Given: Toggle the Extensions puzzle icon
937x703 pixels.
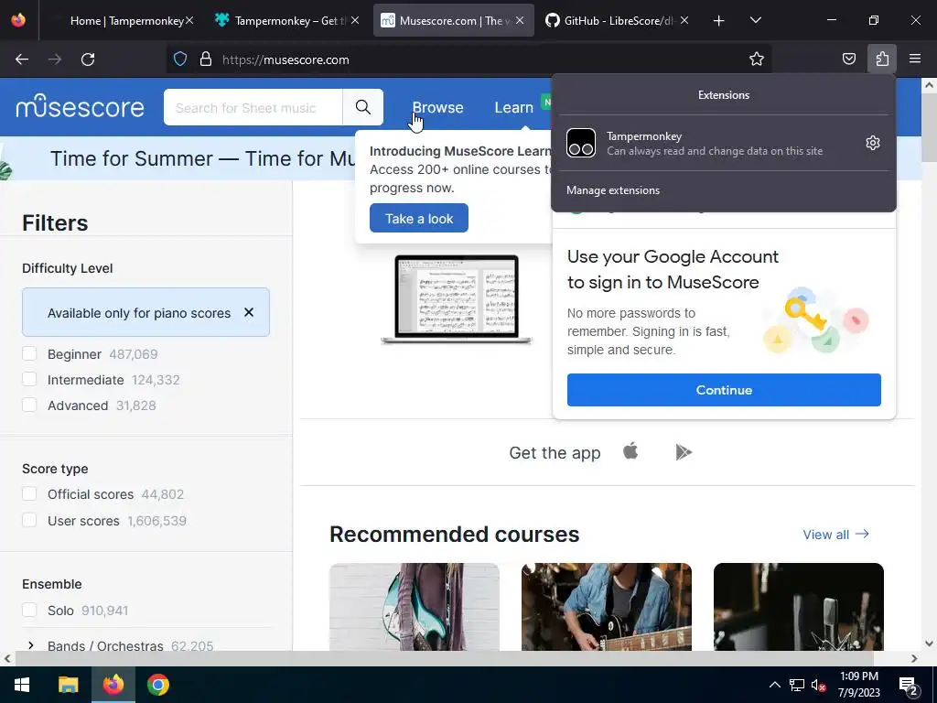Looking at the screenshot, I should (882, 59).
